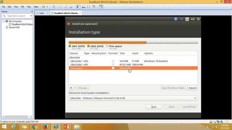Select the /dev/sda device row
The width and height of the screenshot is (232, 130).
point(133,57)
